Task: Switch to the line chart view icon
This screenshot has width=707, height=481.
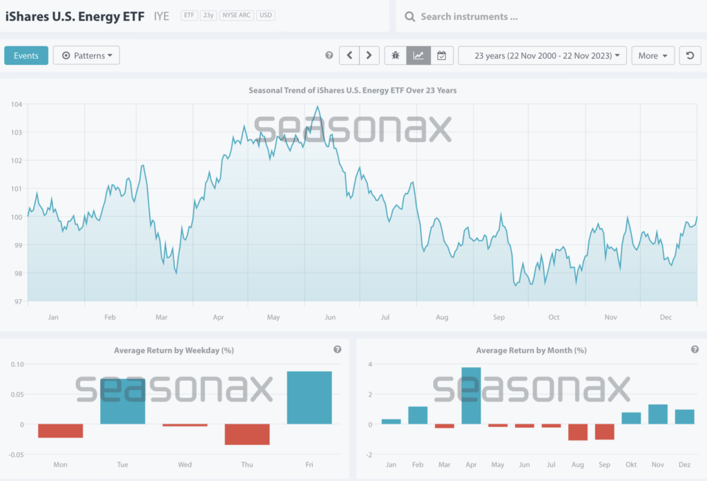Action: pos(418,55)
